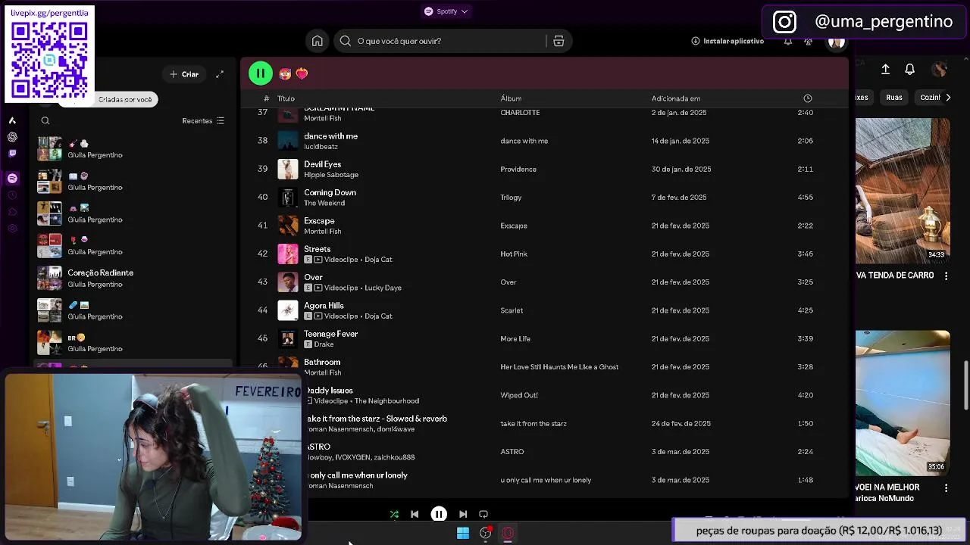Open the artist link Hippie Sabotage

(x=331, y=175)
